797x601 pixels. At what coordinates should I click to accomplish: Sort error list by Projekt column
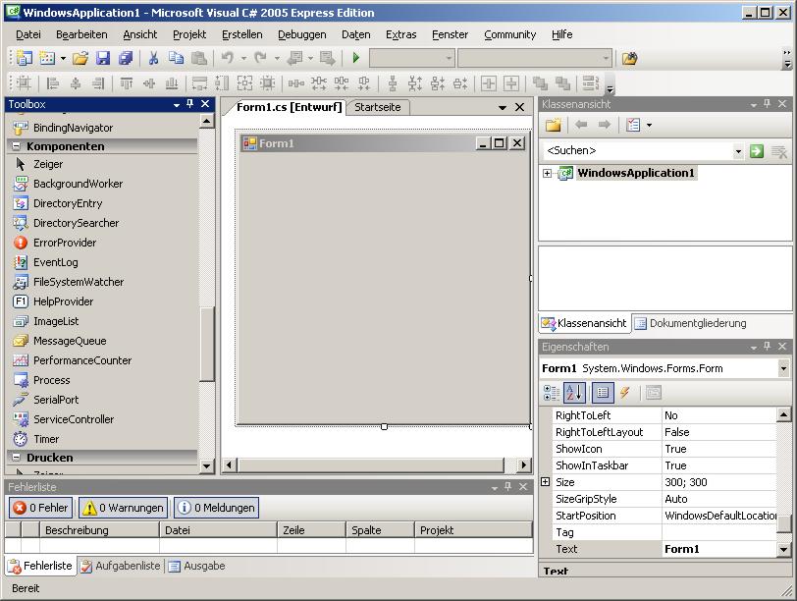474,530
